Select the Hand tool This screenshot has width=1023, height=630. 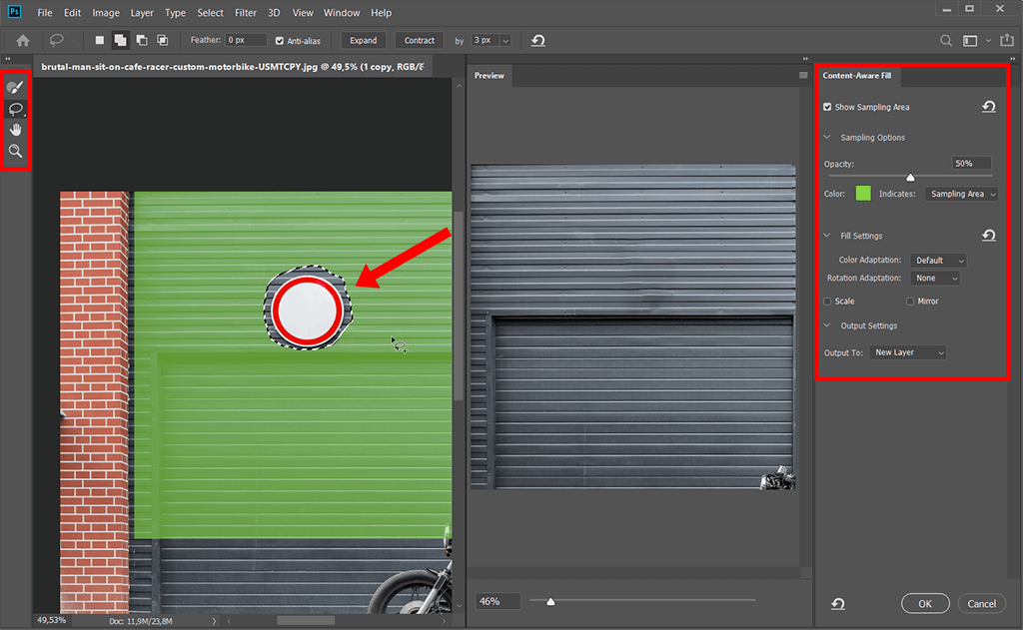pyautogui.click(x=15, y=130)
